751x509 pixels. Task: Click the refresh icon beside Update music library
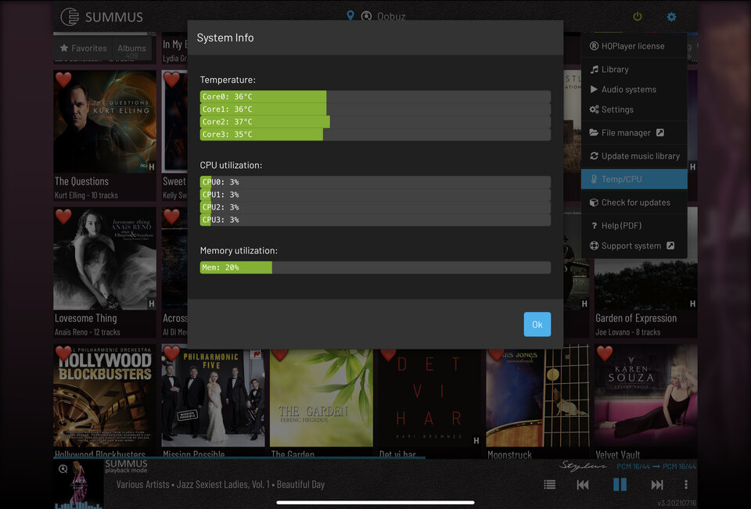[x=594, y=156]
